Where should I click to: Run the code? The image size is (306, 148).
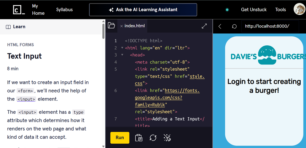pos(120,138)
